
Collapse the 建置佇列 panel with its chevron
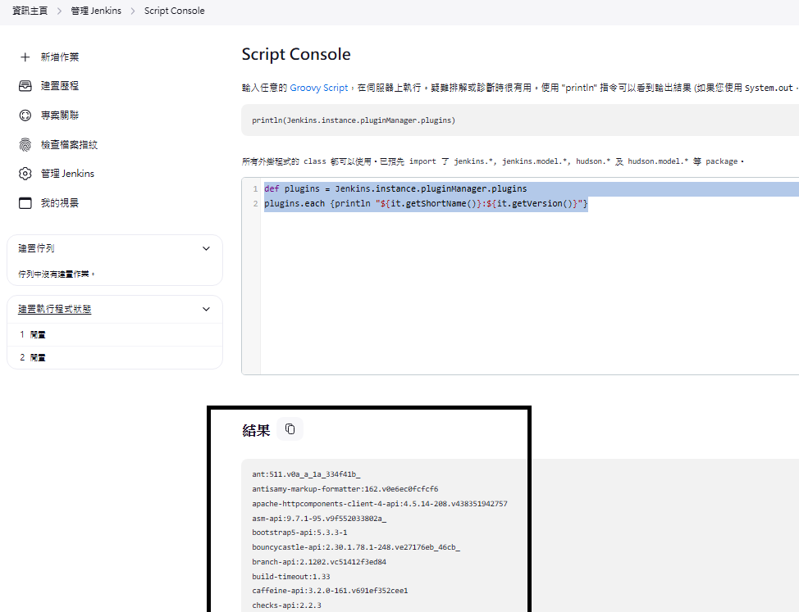[206, 249]
